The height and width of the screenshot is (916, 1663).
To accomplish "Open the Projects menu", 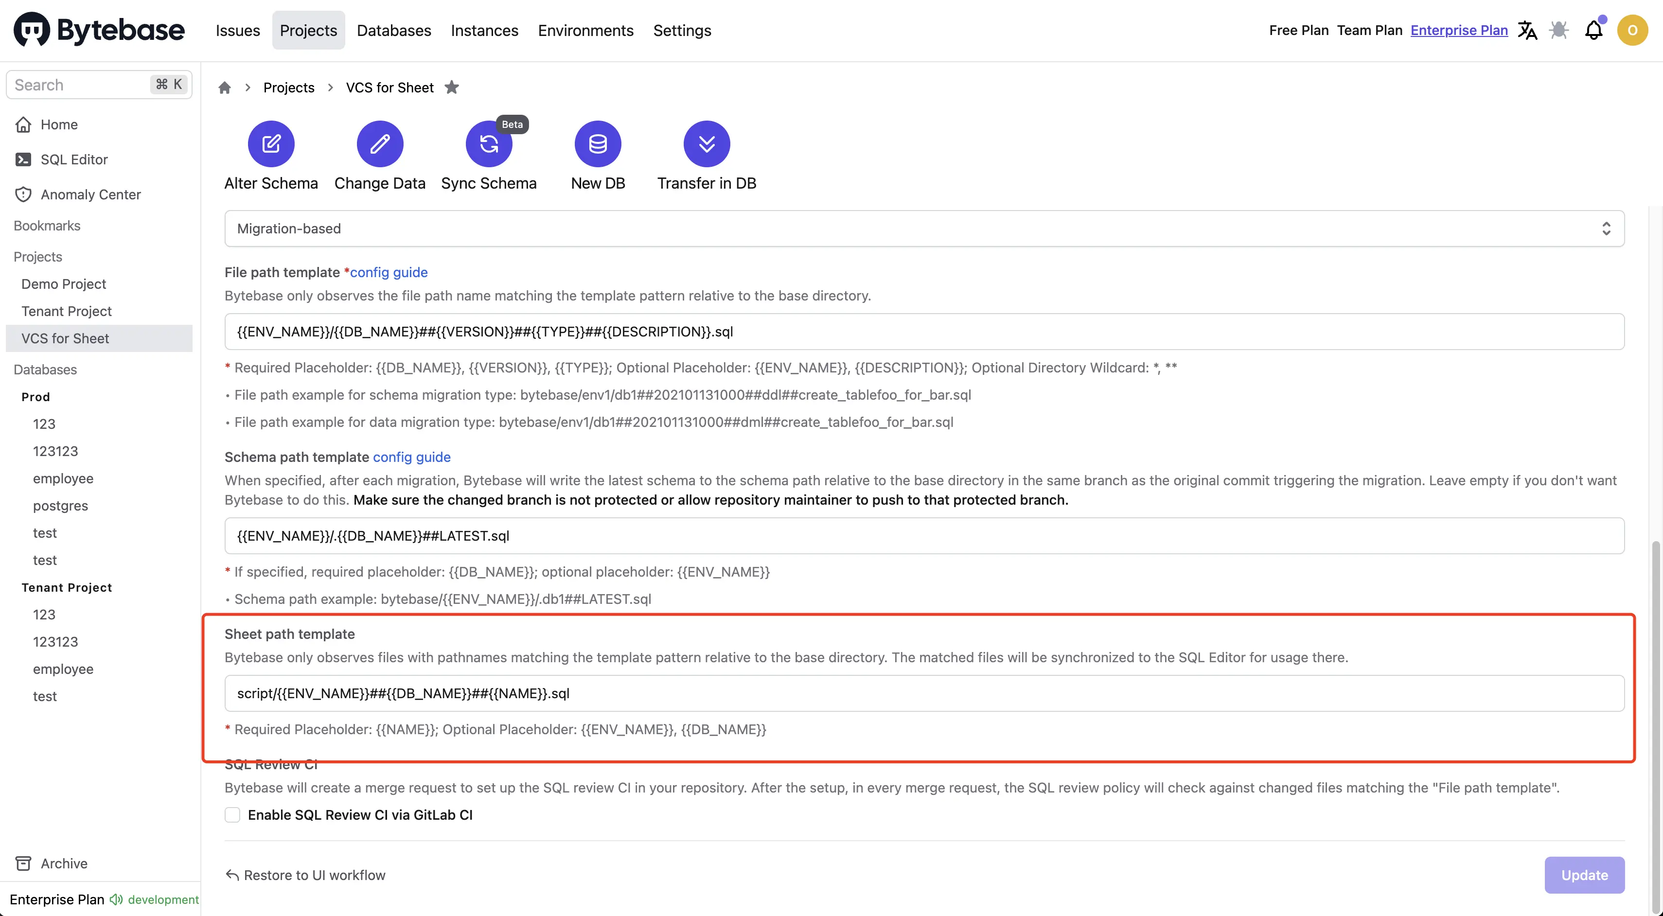I will [308, 30].
